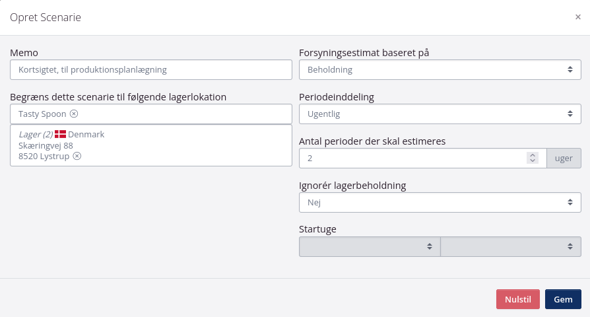The height and width of the screenshot is (317, 590).
Task: Open the first Startuge dropdown
Action: (369, 246)
